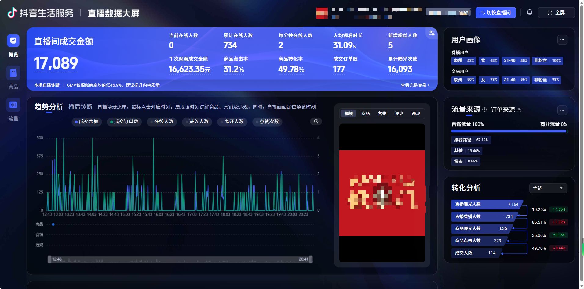Click the 17,089 transaction amount value
The height and width of the screenshot is (289, 584).
56,63
